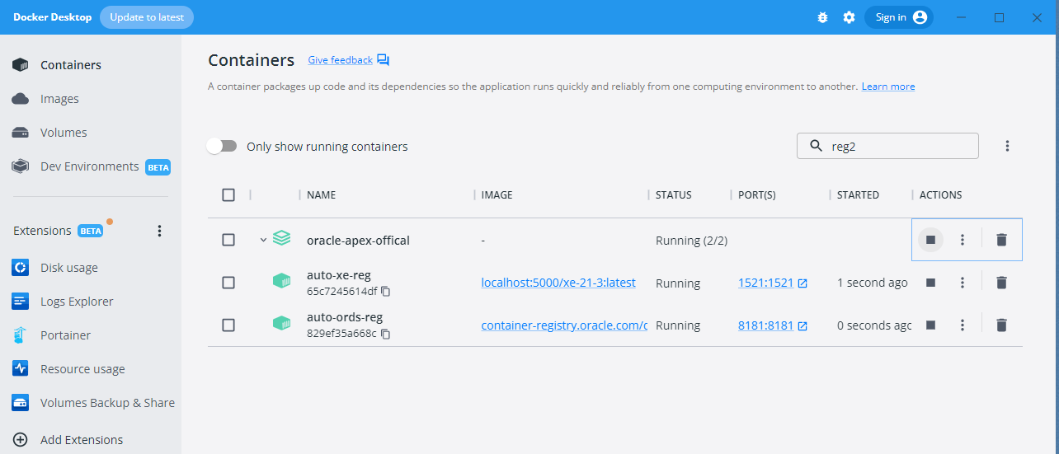Click the Disk usage extension icon
The width and height of the screenshot is (1059, 454).
[x=21, y=268]
